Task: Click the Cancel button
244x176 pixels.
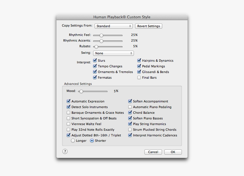Action: [x=153, y=152]
